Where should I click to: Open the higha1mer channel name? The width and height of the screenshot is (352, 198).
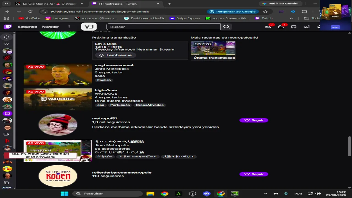coord(106,90)
